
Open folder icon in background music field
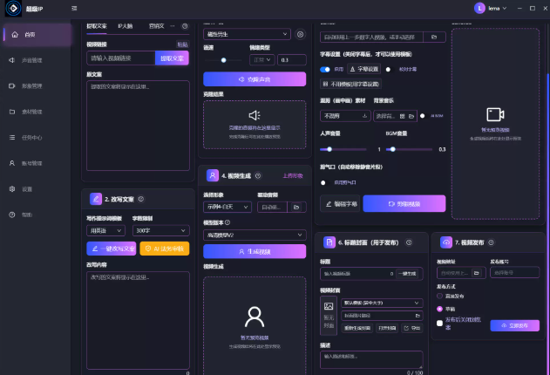[411, 116]
